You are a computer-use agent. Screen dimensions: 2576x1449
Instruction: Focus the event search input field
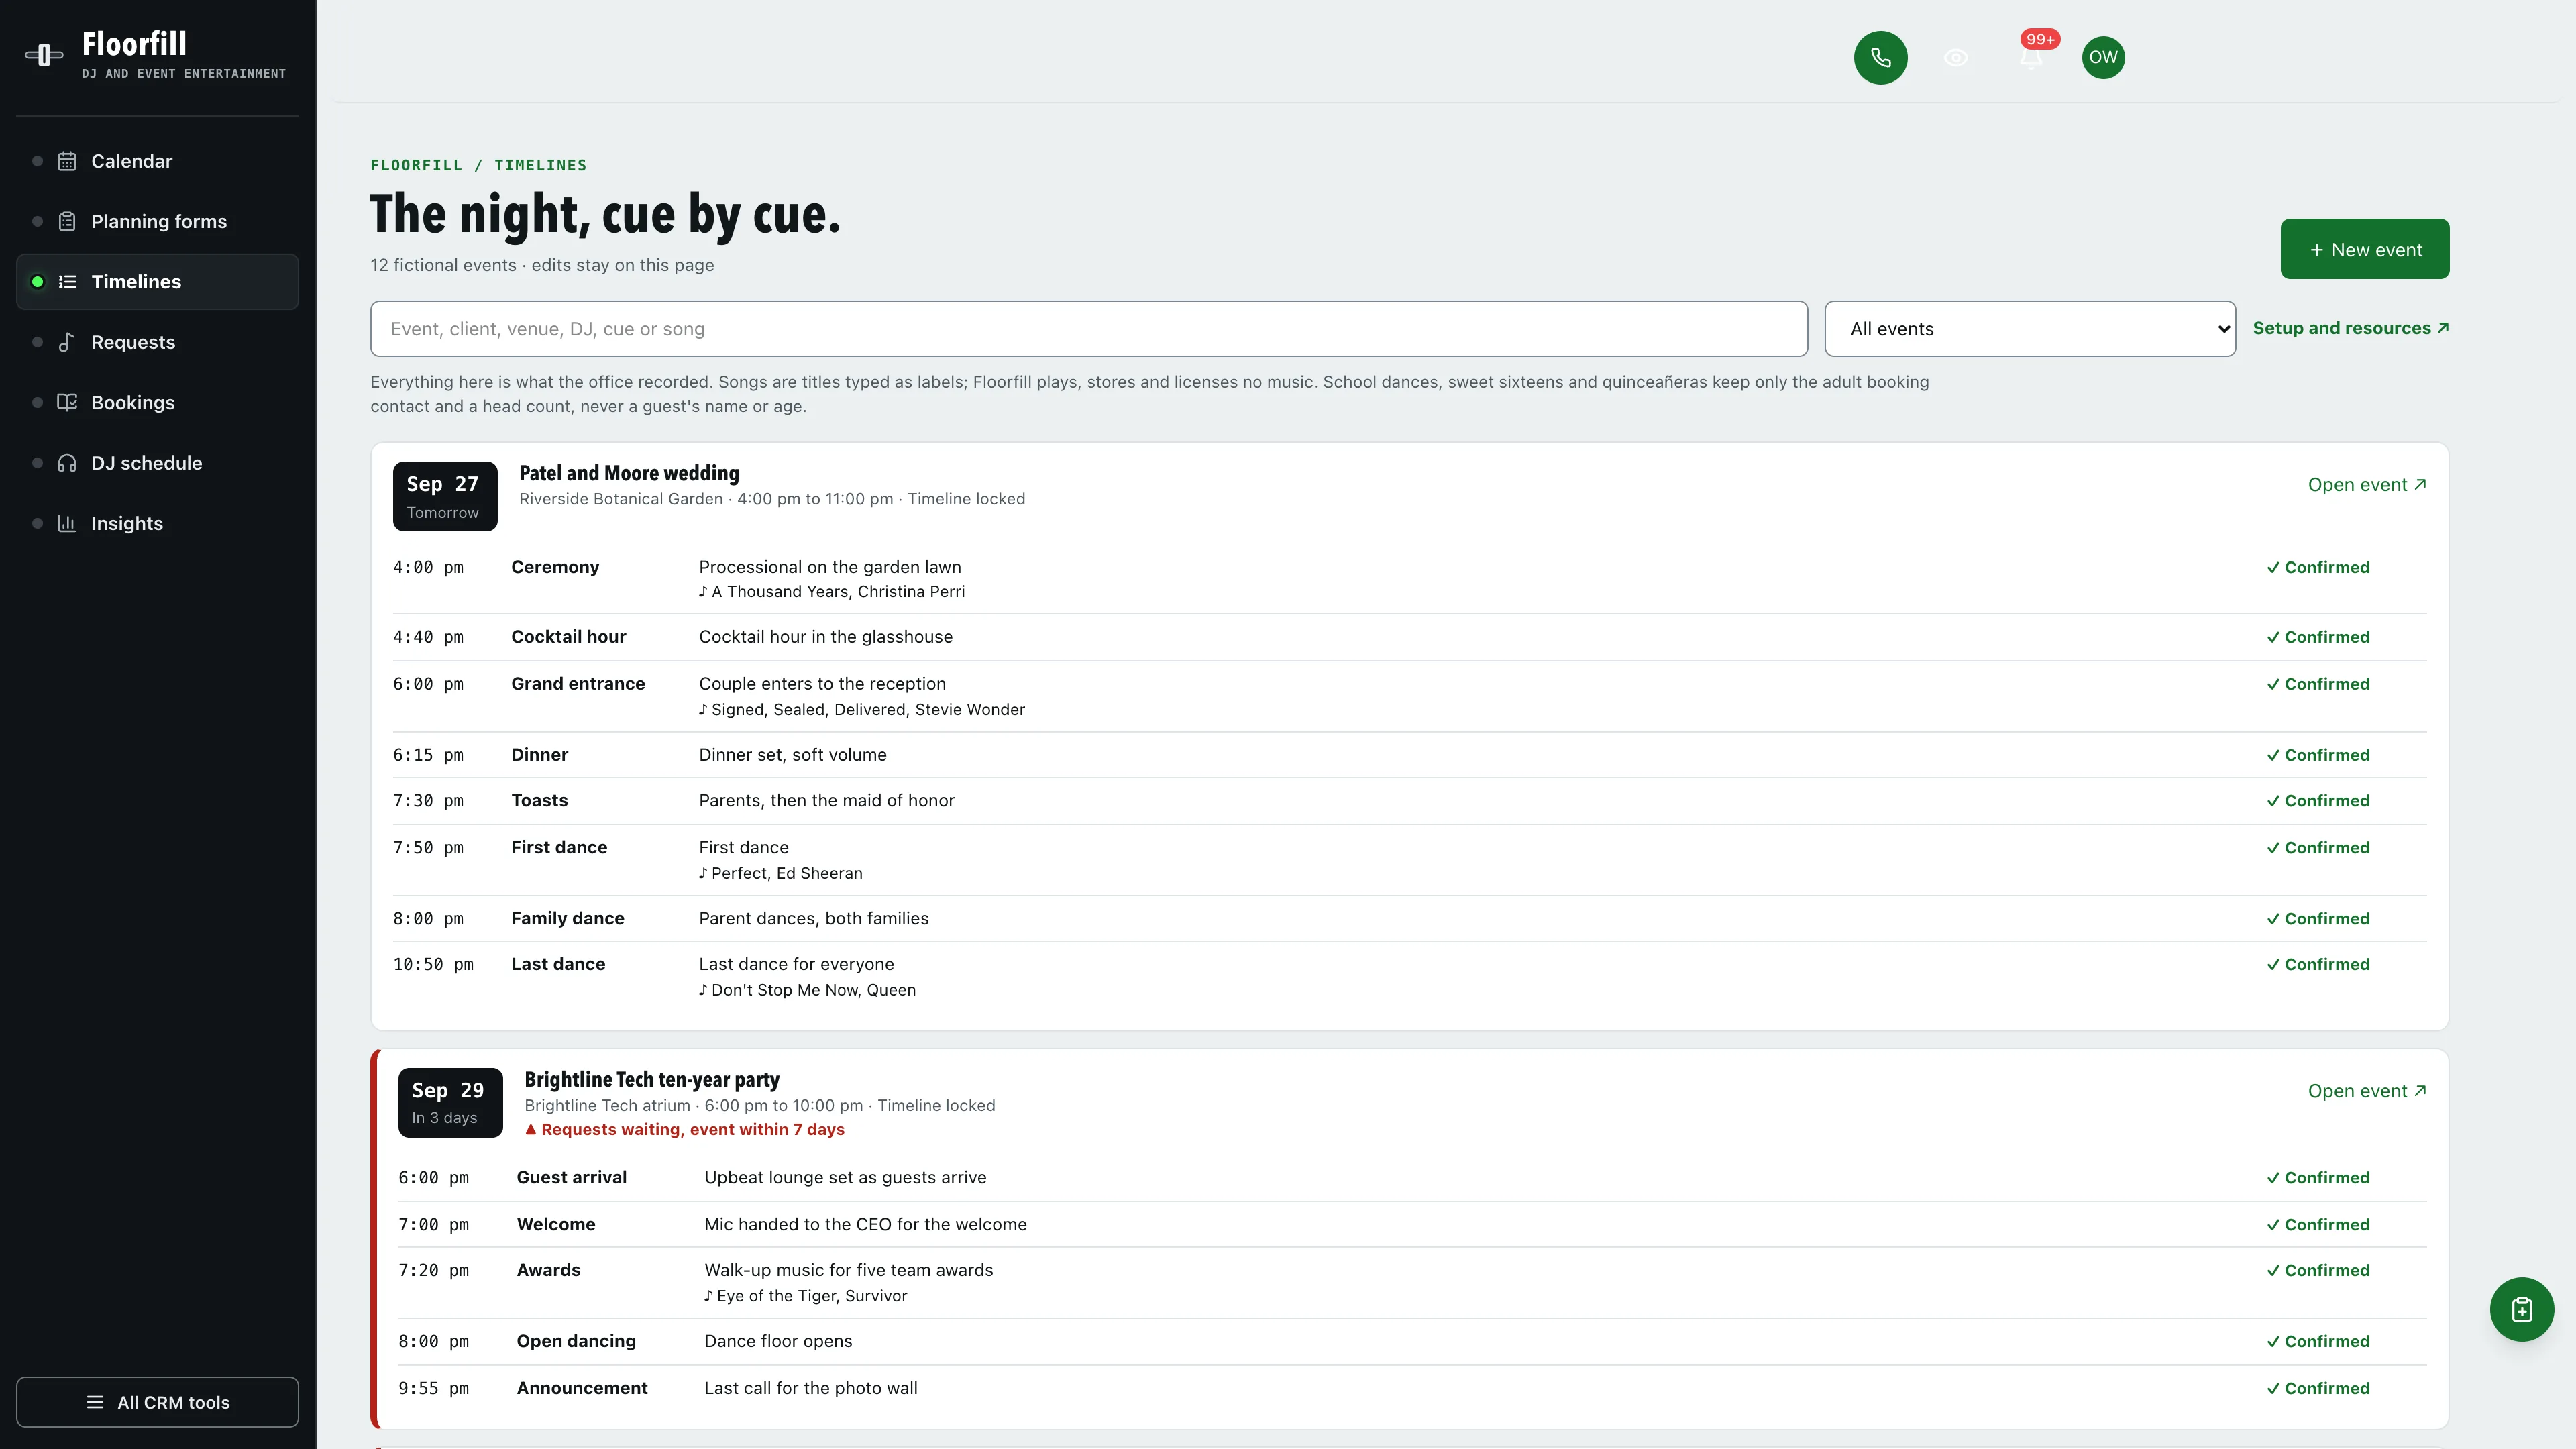pos(1089,329)
